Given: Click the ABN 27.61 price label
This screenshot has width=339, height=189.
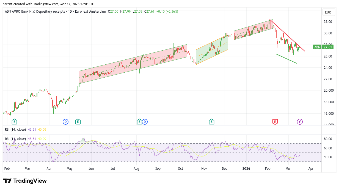Looking at the screenshot, I should (323, 47).
